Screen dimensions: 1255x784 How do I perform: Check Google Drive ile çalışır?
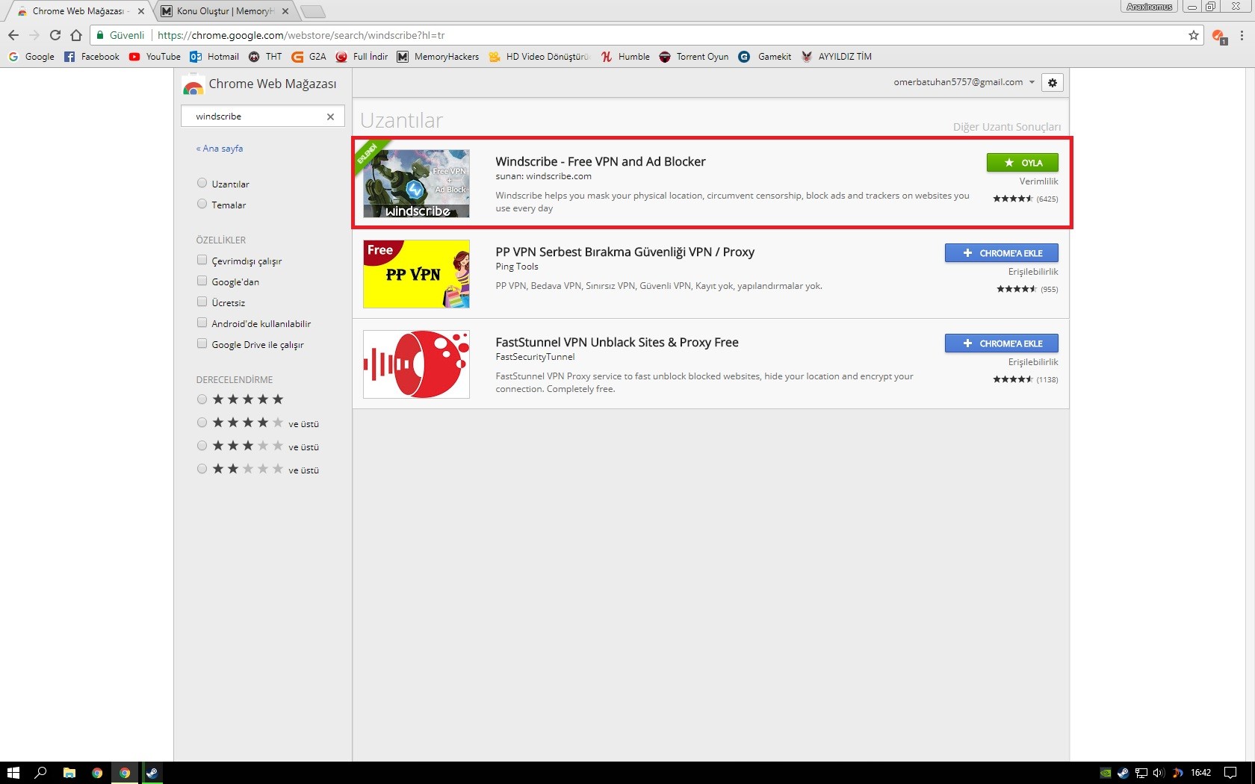click(x=202, y=343)
